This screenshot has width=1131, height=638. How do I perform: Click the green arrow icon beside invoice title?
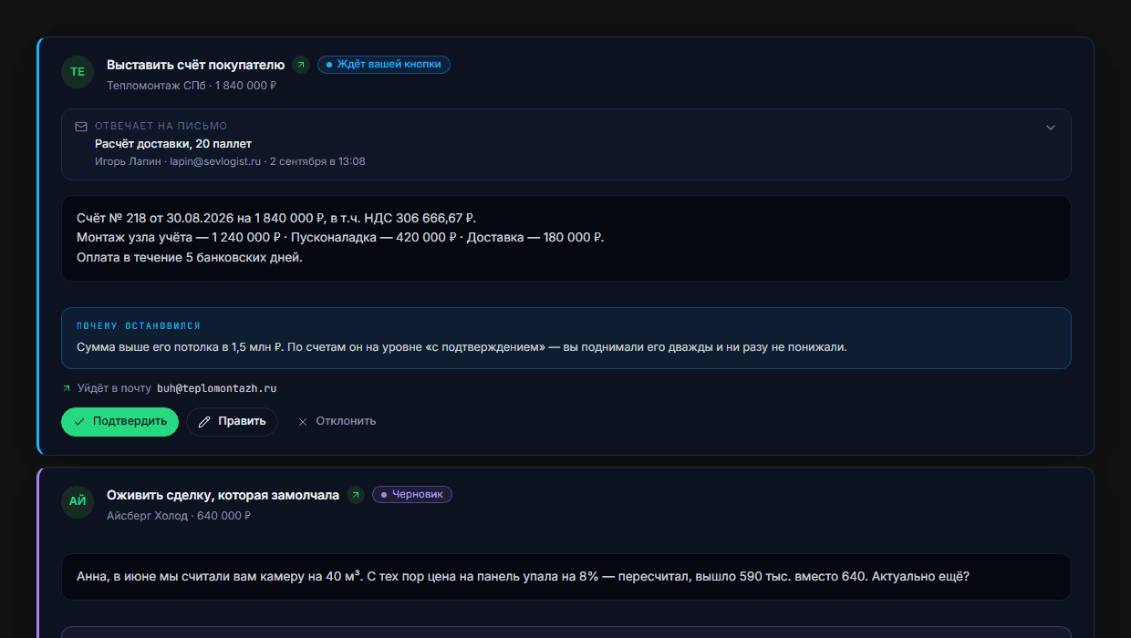301,65
